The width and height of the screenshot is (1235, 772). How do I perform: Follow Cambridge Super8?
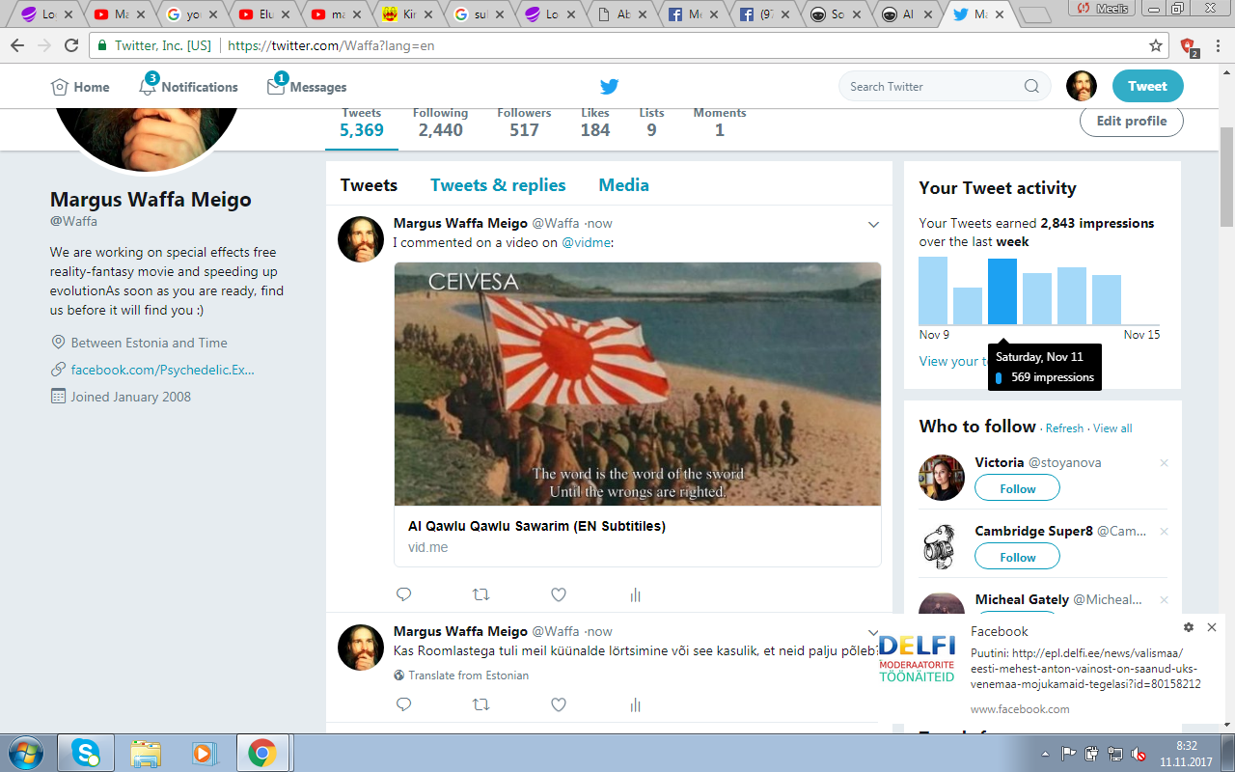pyautogui.click(x=1017, y=557)
